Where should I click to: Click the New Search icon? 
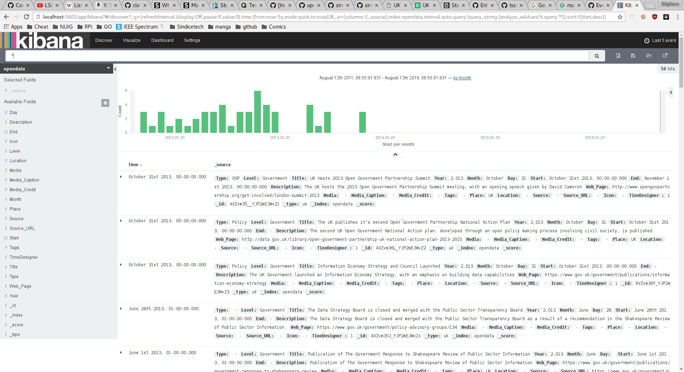coord(618,55)
